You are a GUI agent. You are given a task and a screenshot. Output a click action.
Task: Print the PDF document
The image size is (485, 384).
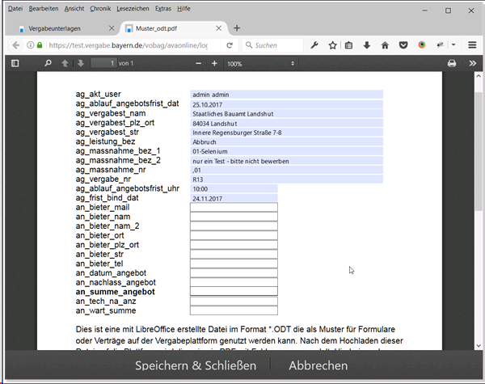[452, 63]
